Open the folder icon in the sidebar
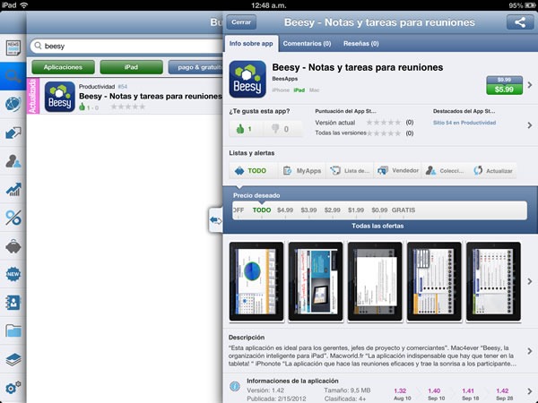Viewport: 538px width, 403px height. pyautogui.click(x=13, y=330)
